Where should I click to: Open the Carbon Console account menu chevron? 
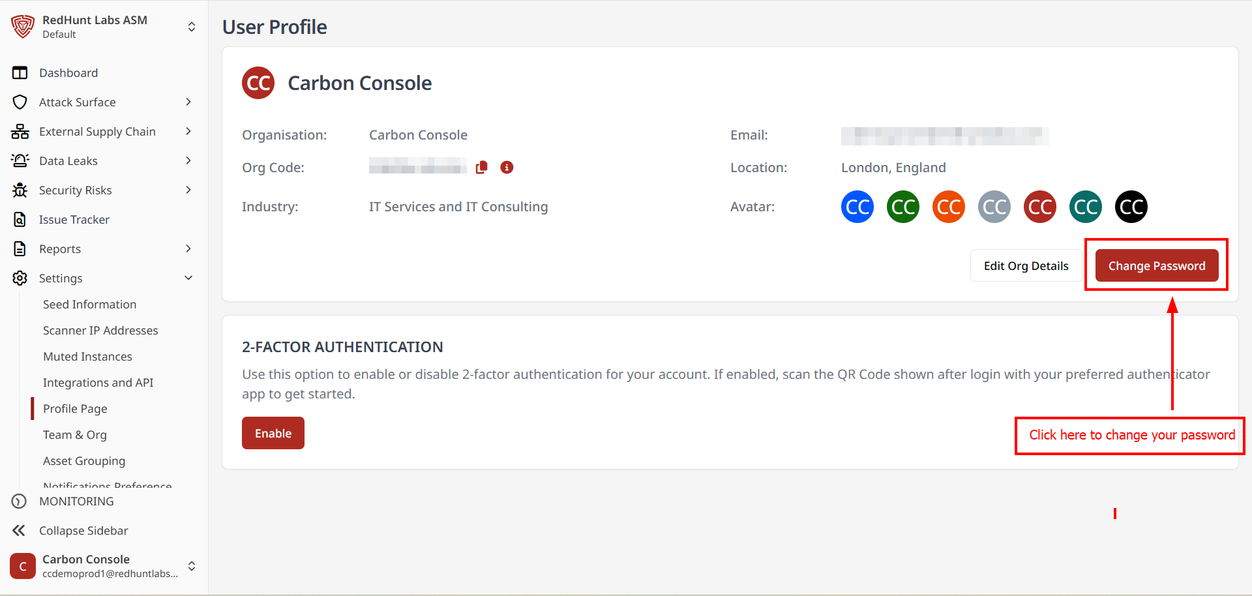192,566
